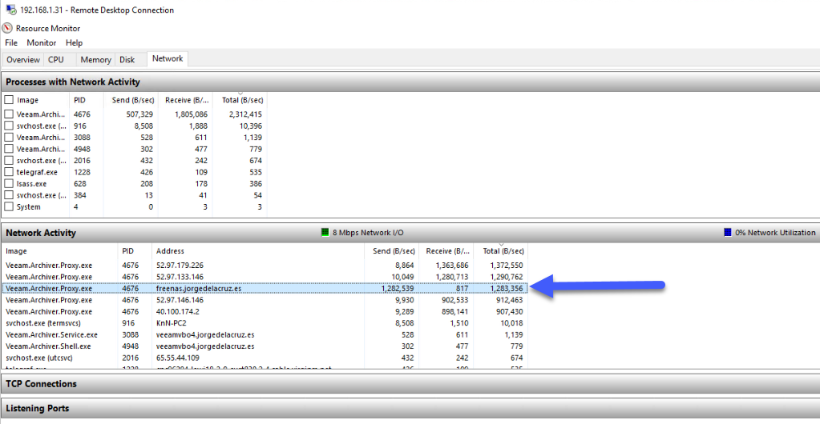Open the Help menu

(x=75, y=43)
